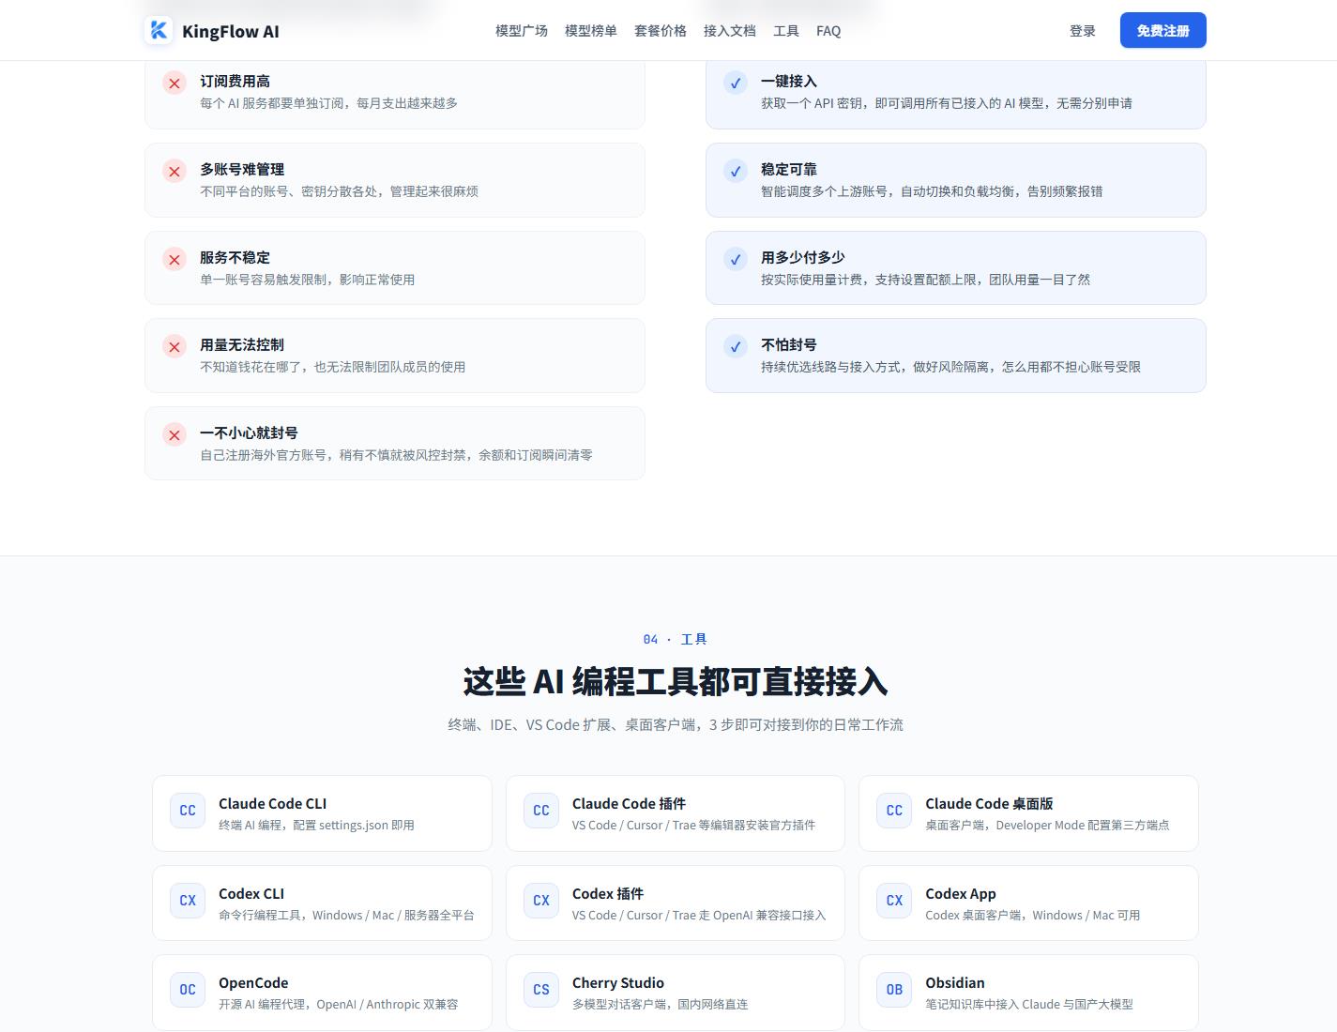
Task: Click the red X icon beside 用量无法控制
Action: click(x=175, y=347)
